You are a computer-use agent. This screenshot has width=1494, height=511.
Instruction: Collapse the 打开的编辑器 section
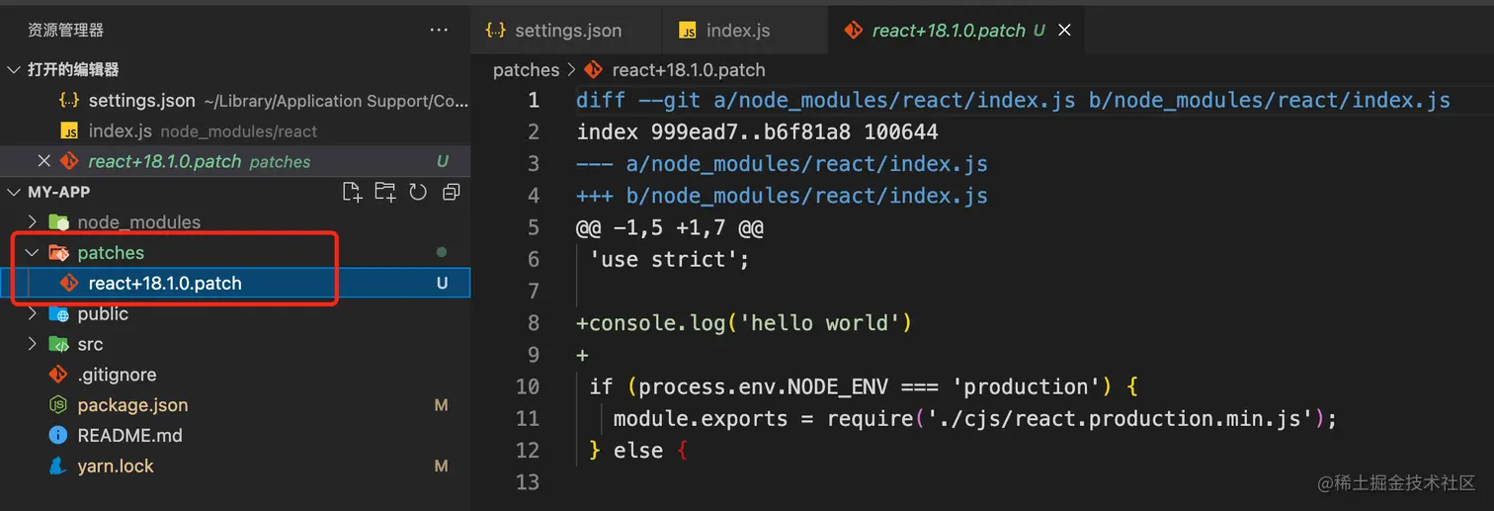coord(14,69)
